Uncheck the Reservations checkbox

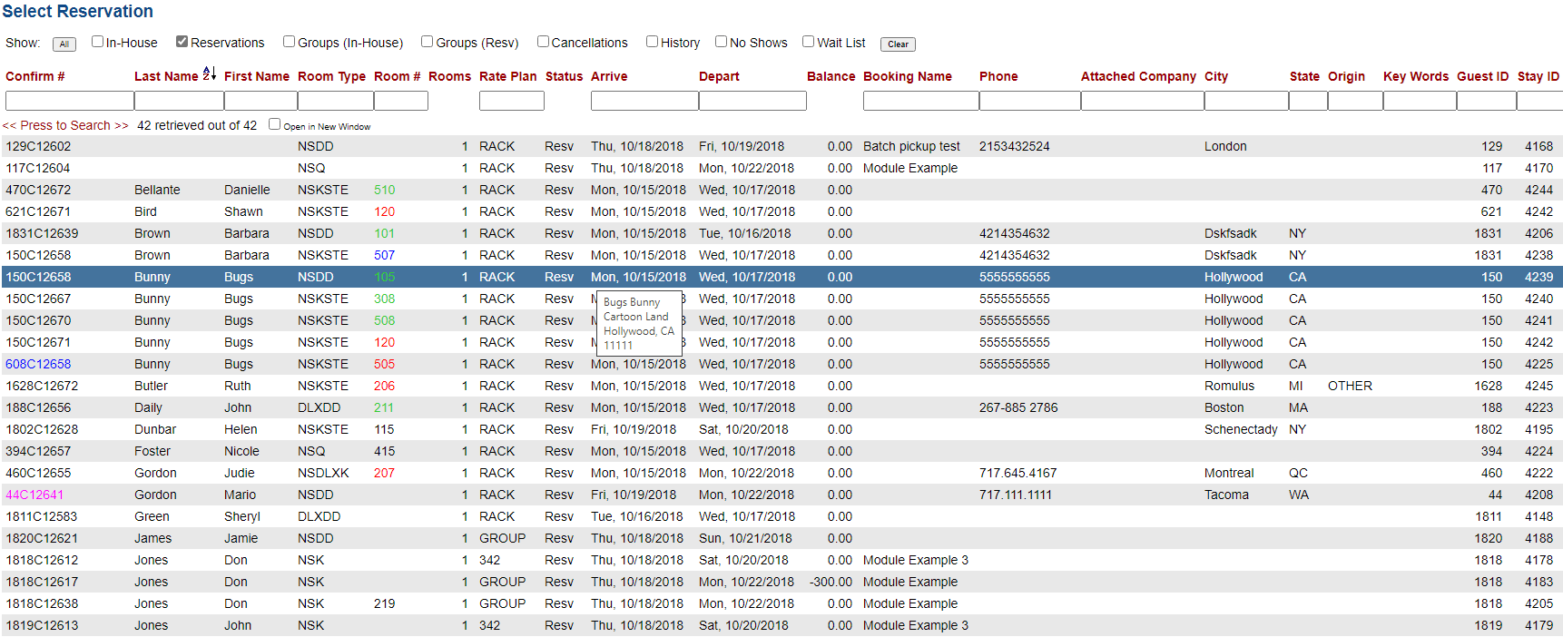(182, 42)
